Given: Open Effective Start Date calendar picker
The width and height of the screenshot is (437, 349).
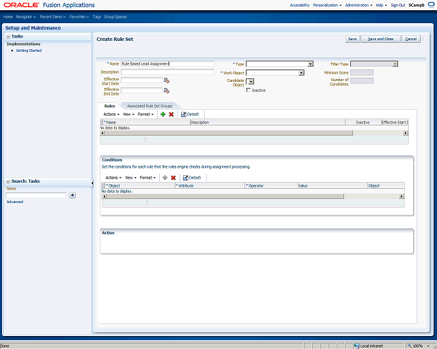Looking at the screenshot, I should tap(167, 80).
